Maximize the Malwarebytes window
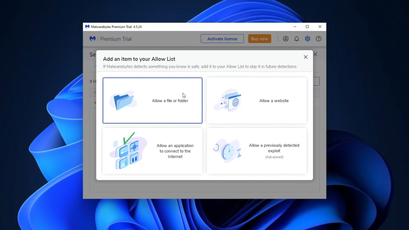Screen dimensions: 409x230 [307, 26]
